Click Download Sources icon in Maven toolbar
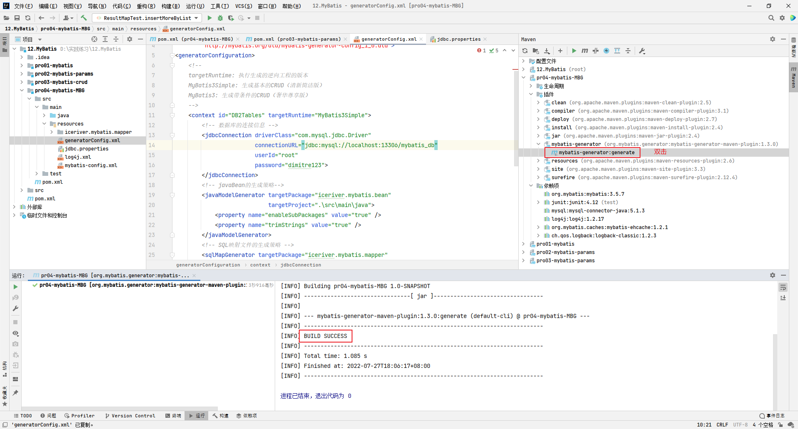 547,51
